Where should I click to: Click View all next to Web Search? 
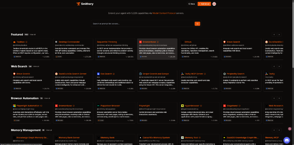click(x=36, y=67)
